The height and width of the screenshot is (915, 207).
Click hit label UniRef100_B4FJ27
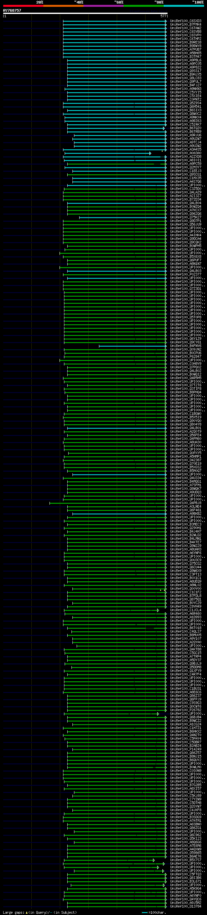pos(186,85)
